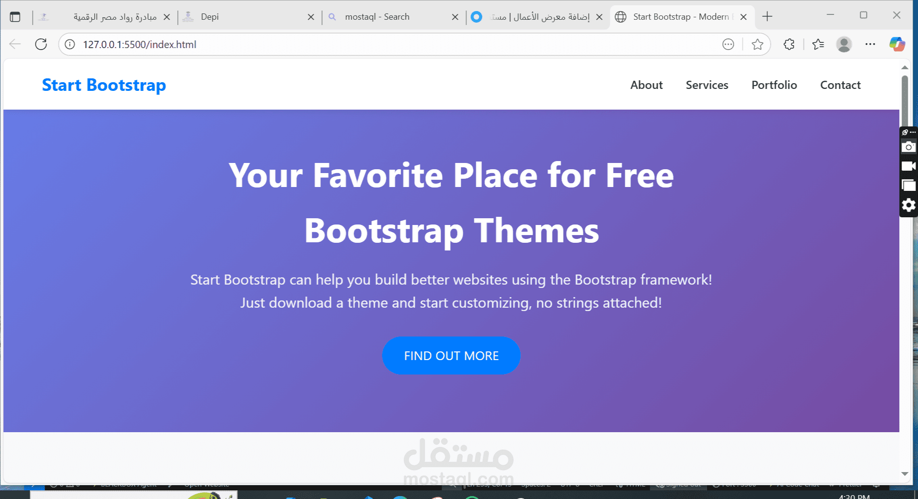Screen dimensions: 918x499
Task: Maximize the browser window
Action: click(863, 15)
